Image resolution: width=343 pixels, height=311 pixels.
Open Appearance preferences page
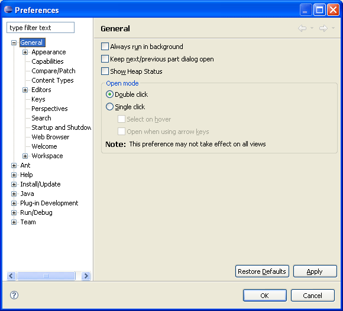[48, 52]
